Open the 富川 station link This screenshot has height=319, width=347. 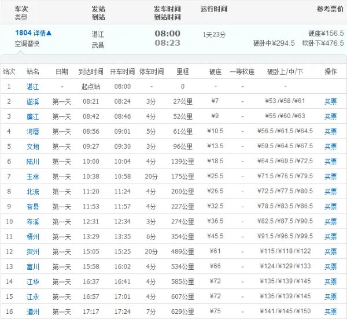click(33, 266)
